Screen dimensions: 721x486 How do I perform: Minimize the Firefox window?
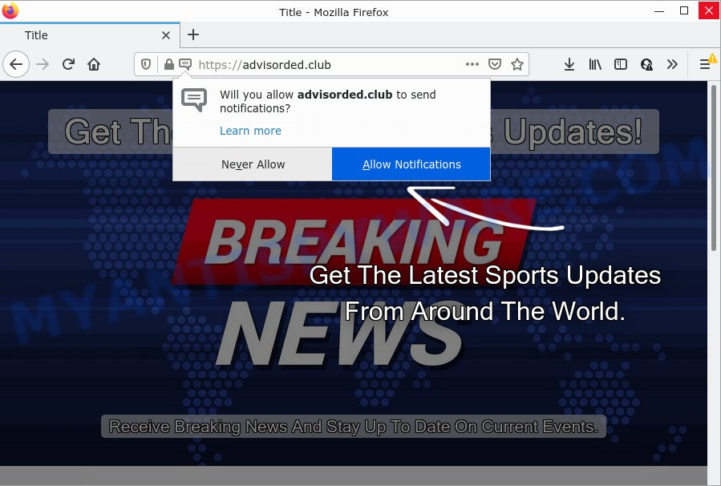click(x=659, y=11)
